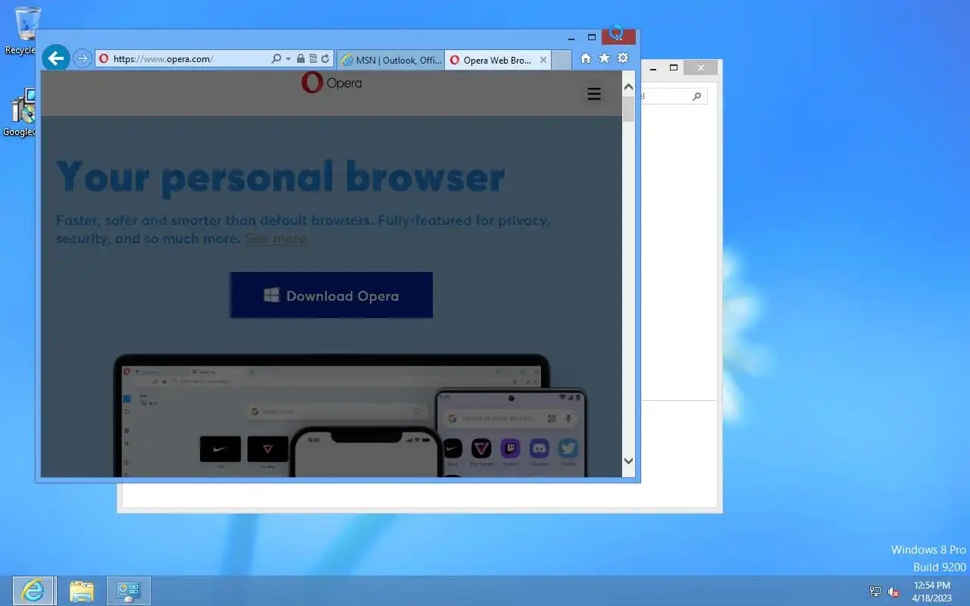The image size is (970, 606).
Task: Click the vertical scrollbar thumb in browser
Action: click(x=628, y=108)
